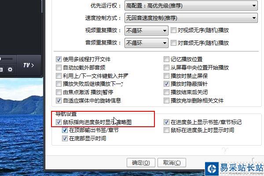This screenshot has width=264, height=176.
Task: Click the player volume slider
Action: (6, 59)
